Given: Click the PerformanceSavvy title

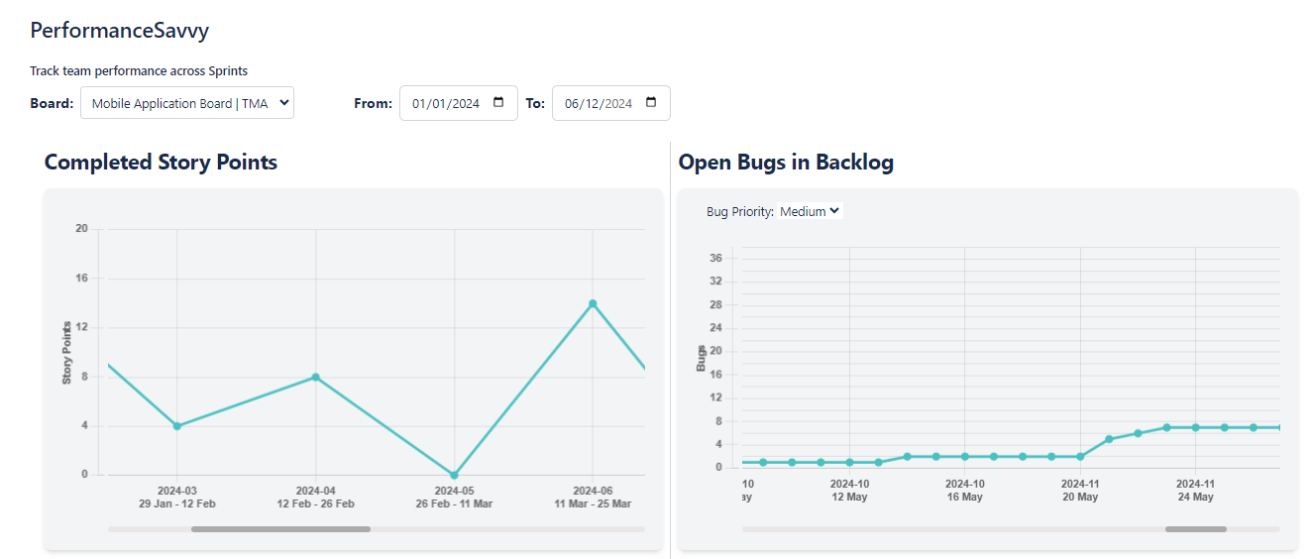Looking at the screenshot, I should point(120,31).
